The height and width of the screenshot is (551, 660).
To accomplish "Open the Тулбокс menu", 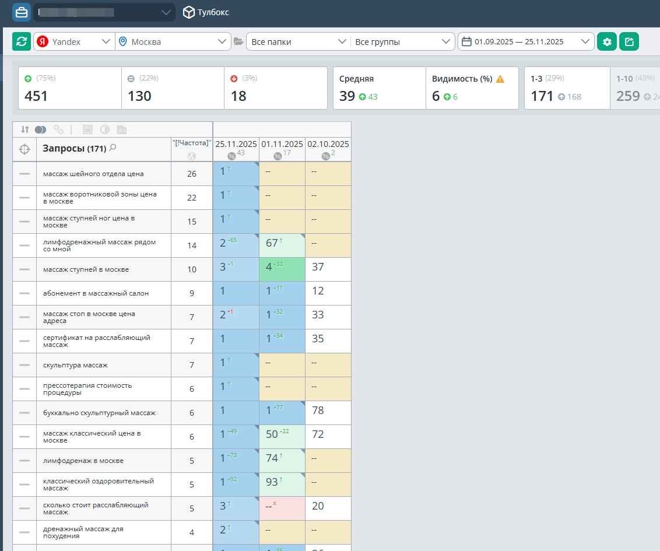I will 206,12.
